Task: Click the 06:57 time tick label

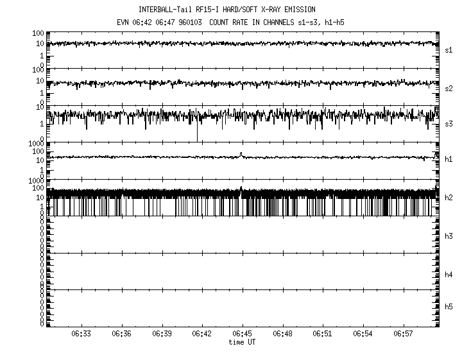Action: [404, 334]
